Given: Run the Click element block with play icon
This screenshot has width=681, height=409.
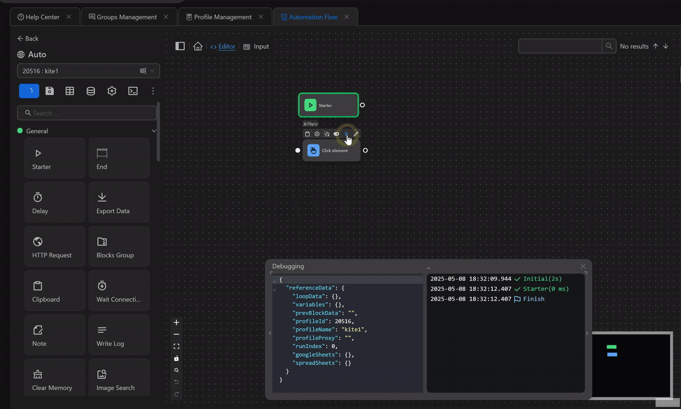Looking at the screenshot, I should tap(346, 134).
